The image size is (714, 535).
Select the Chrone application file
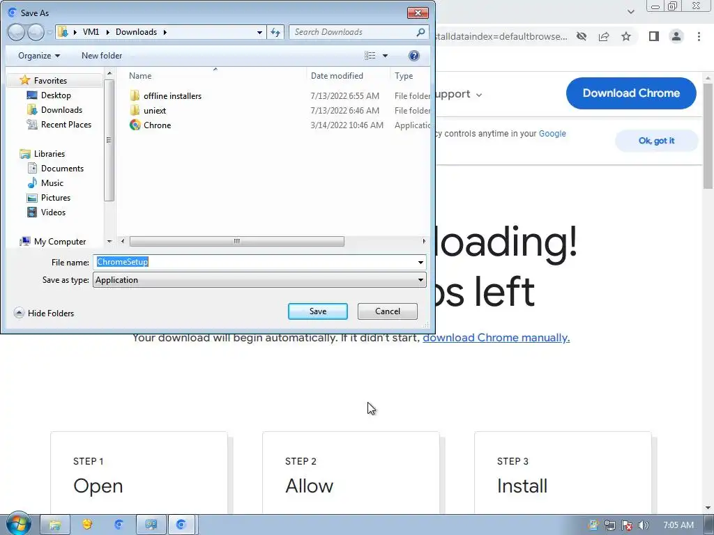(x=157, y=125)
